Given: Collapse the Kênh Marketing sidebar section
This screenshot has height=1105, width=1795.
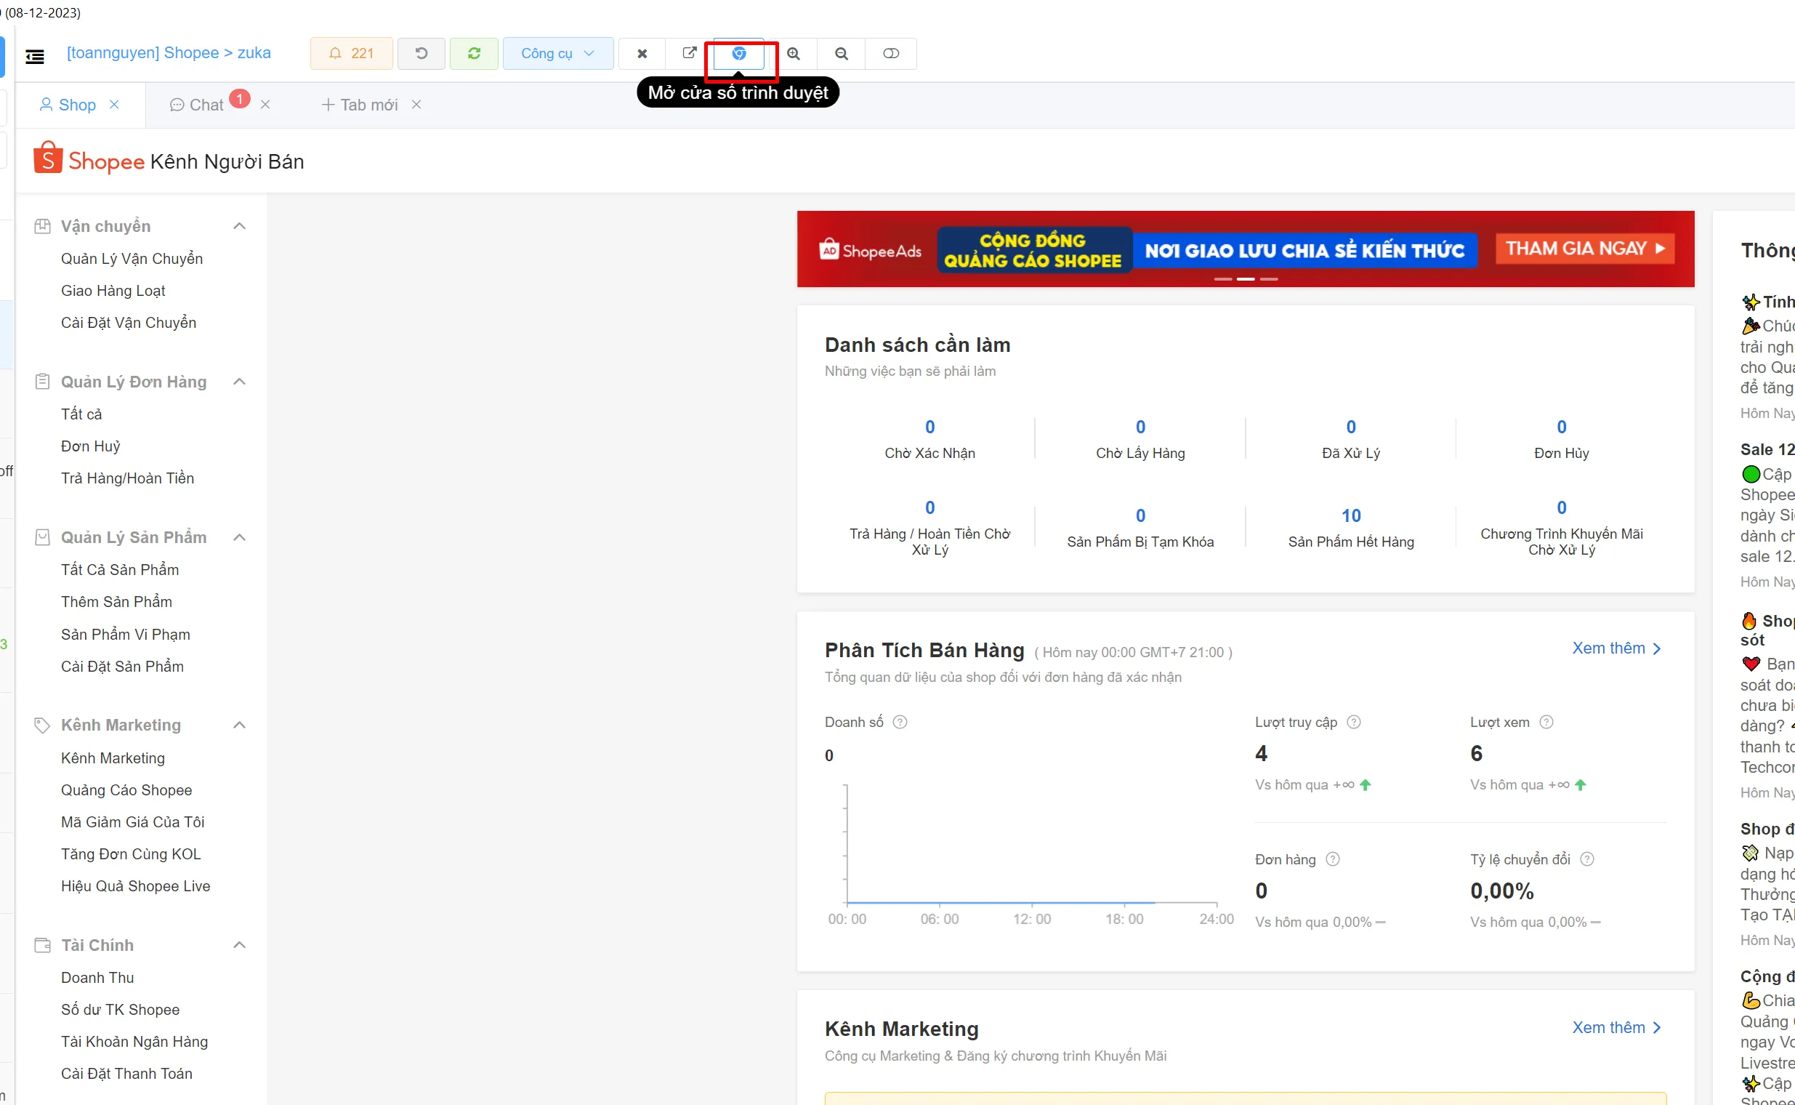Looking at the screenshot, I should click(x=239, y=725).
